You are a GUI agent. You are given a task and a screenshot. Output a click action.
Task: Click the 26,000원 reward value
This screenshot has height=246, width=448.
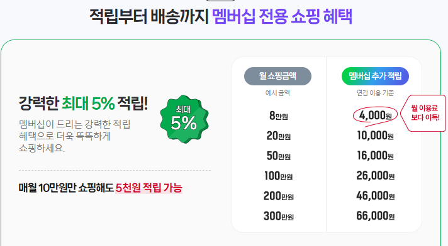(376, 176)
